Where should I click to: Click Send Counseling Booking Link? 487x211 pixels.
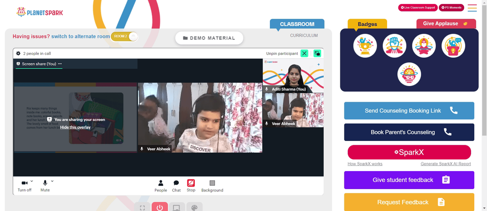coord(409,111)
